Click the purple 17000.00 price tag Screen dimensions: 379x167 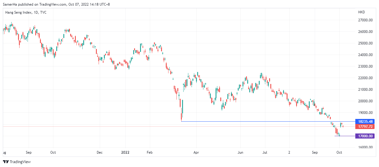click(x=366, y=136)
